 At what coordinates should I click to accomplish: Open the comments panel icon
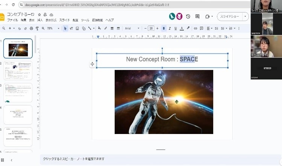tap(197, 17)
